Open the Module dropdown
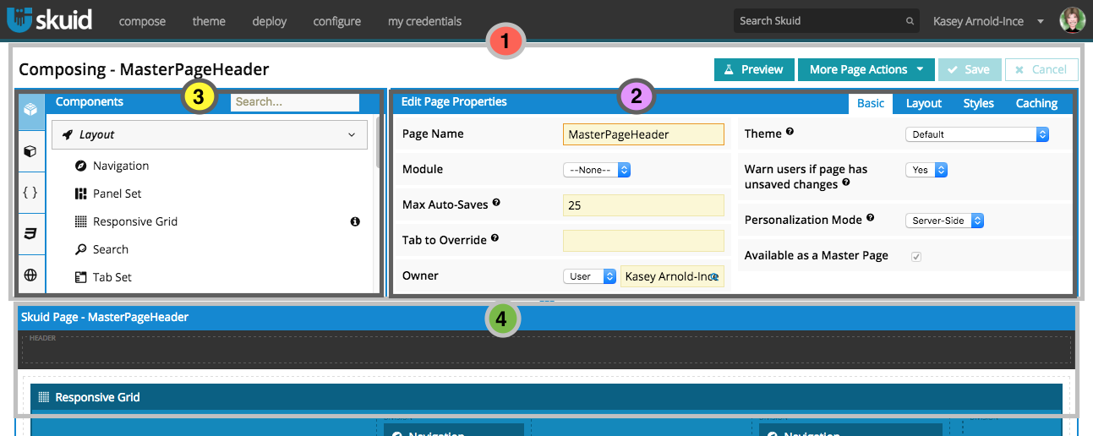 [x=597, y=170]
